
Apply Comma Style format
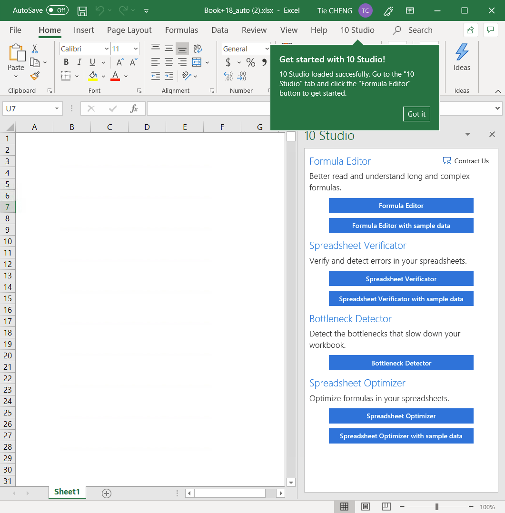(264, 62)
